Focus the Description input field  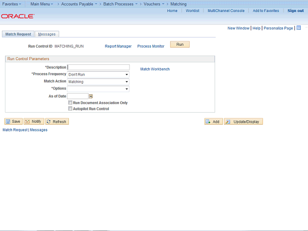pos(98,67)
